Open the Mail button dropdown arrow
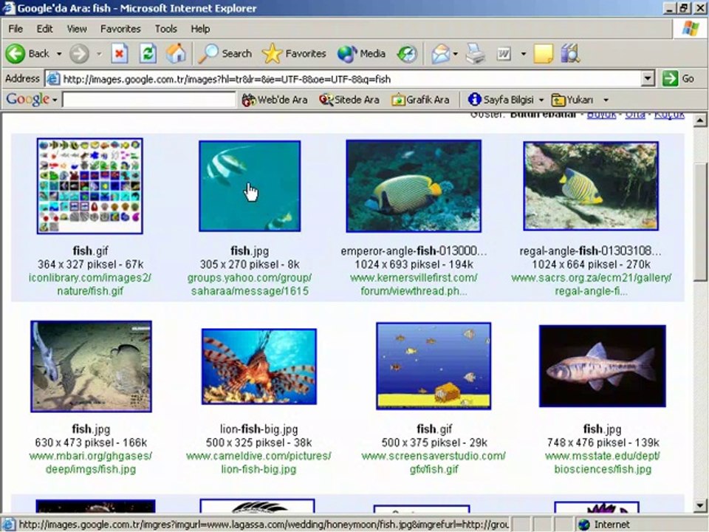 coord(456,54)
